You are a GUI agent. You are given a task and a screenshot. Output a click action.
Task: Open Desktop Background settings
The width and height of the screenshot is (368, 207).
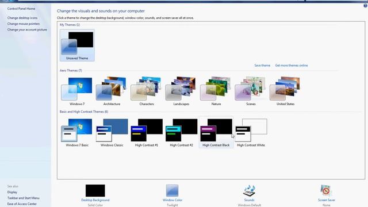[x=95, y=195]
